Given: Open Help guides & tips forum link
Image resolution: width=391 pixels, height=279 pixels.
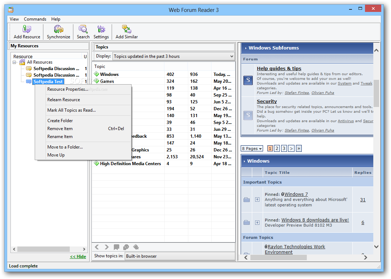Looking at the screenshot, I should click(279, 69).
